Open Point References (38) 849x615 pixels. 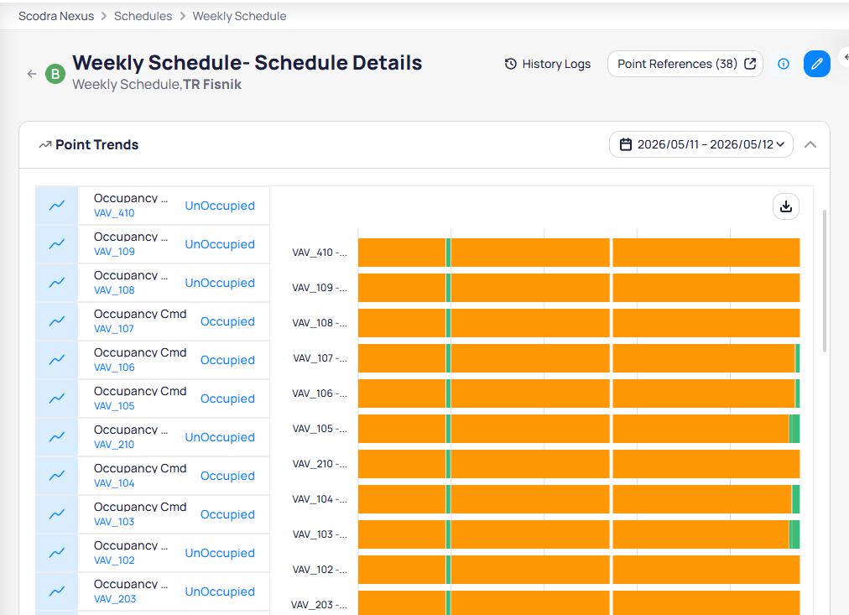tap(685, 64)
